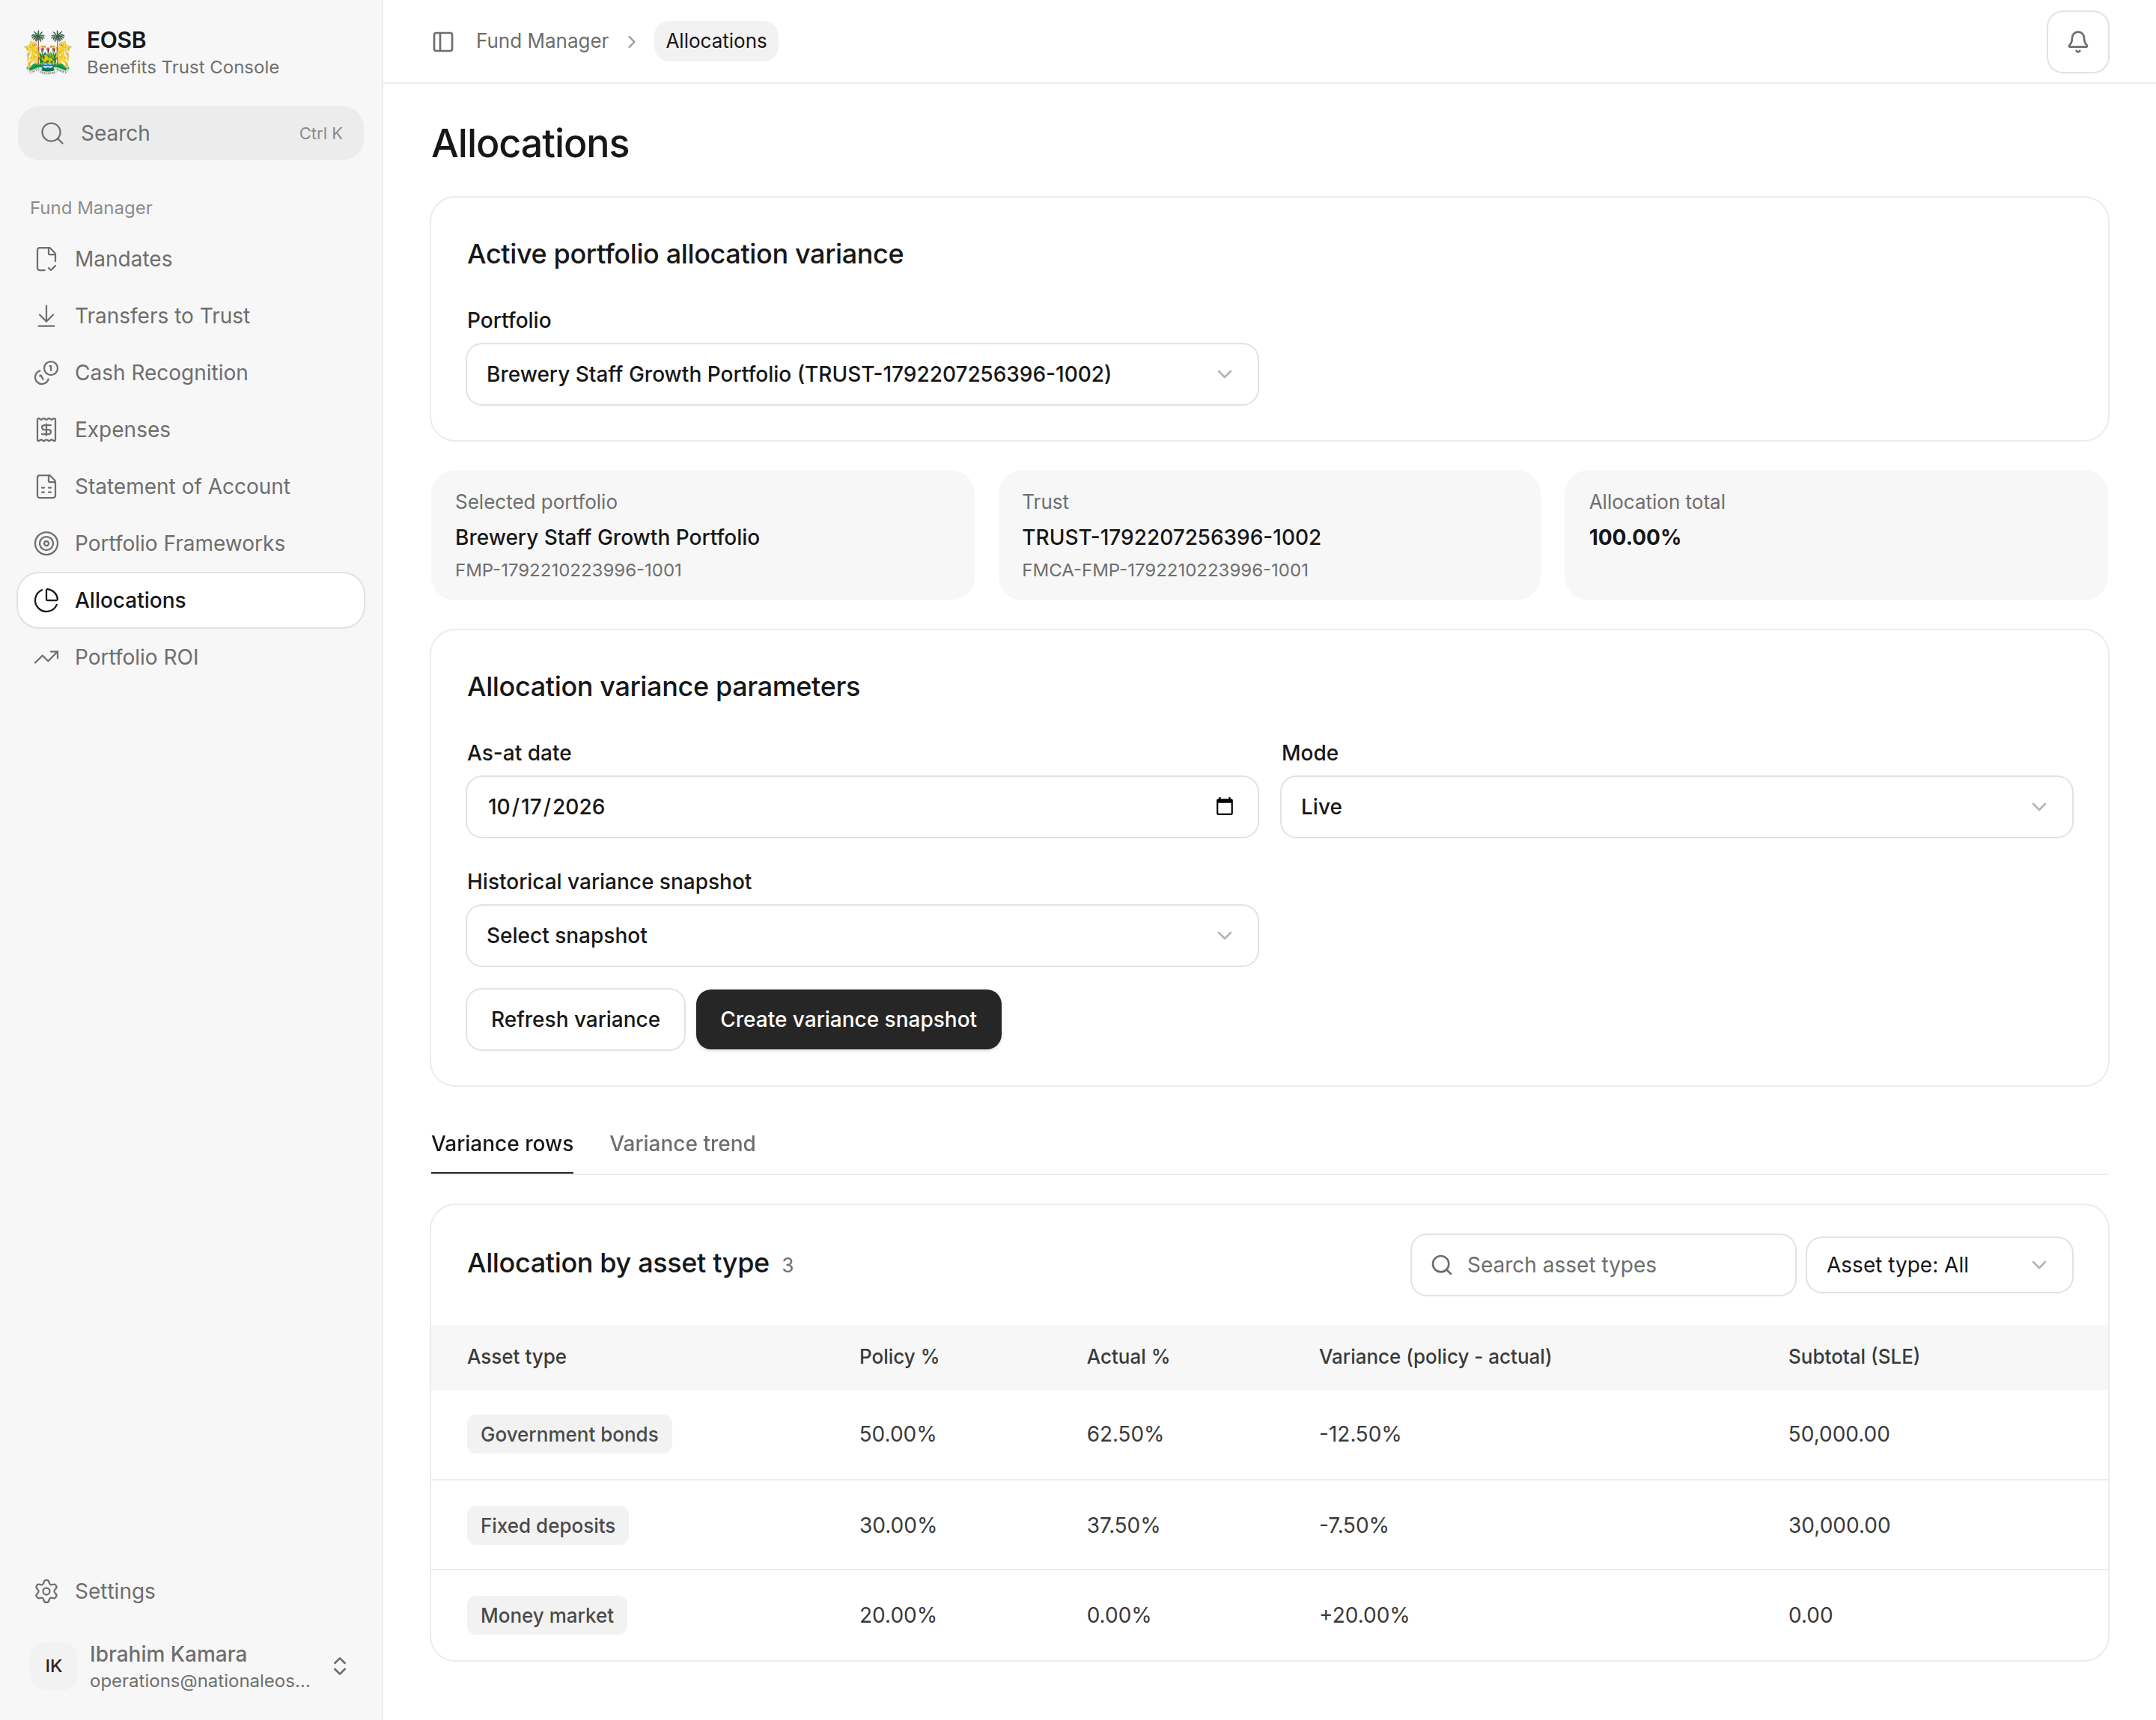The height and width of the screenshot is (1720, 2156).
Task: Open the calendar picker in As-at date
Action: [1224, 807]
